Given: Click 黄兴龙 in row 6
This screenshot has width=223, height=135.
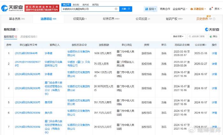Looking at the screenshot, I should [48, 113].
